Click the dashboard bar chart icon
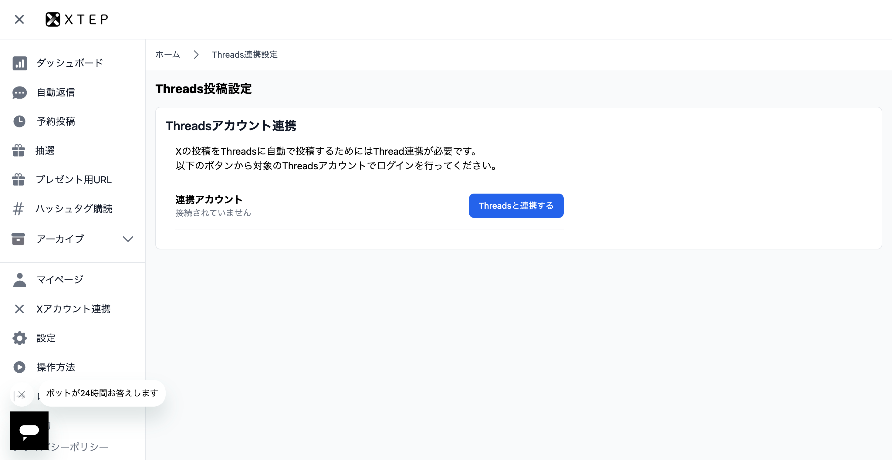Screen dimensions: 892x460 pyautogui.click(x=19, y=63)
